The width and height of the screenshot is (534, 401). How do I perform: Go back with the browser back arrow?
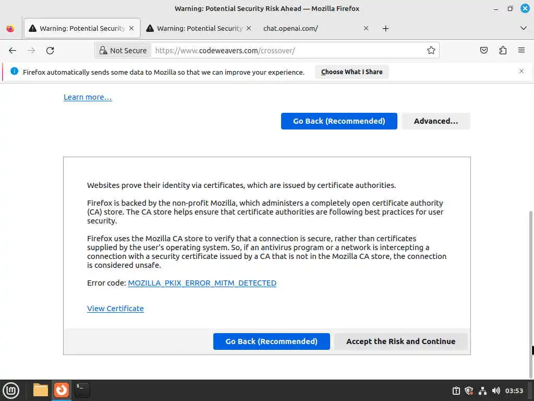click(13, 51)
